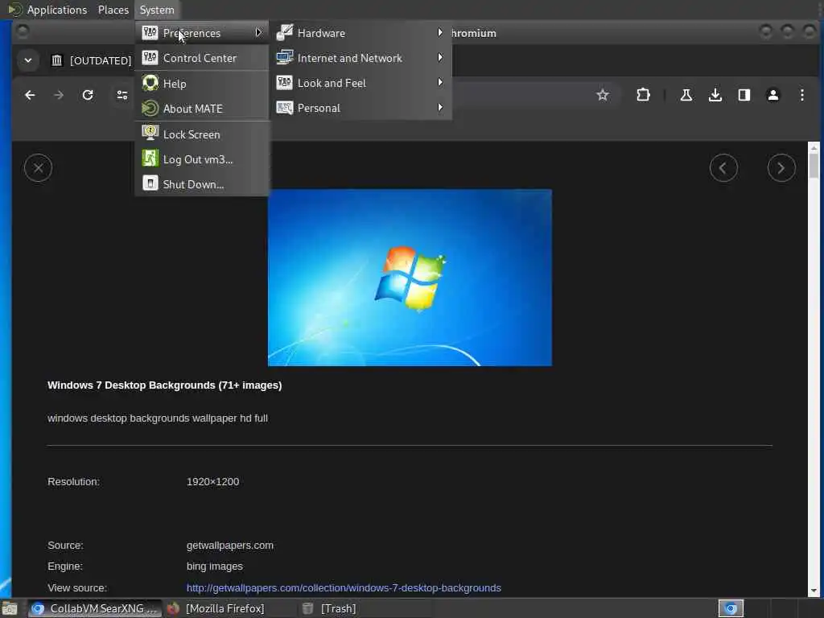Image resolution: width=824 pixels, height=618 pixels.
Task: Follow the getwallpapers.com source link
Action: 344,587
